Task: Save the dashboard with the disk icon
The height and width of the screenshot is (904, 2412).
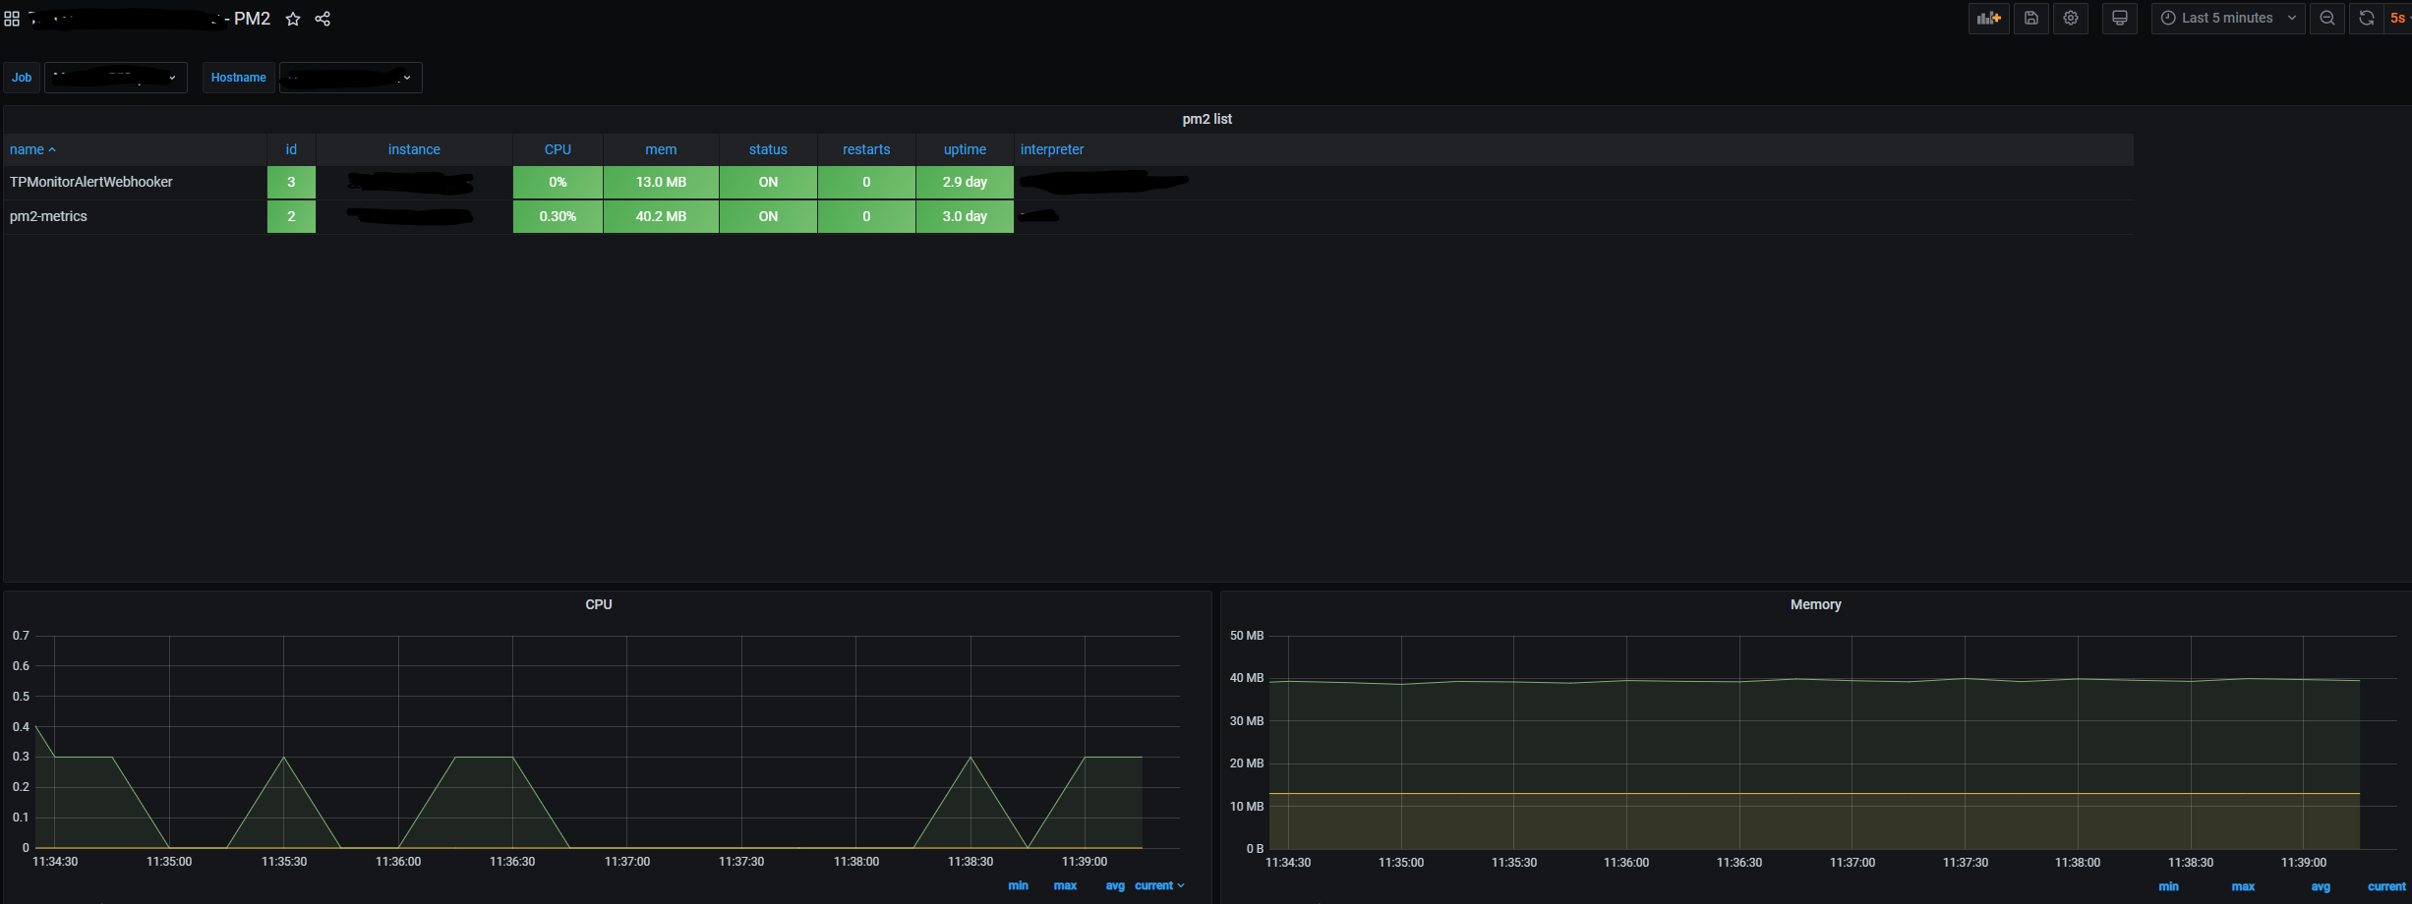Action: 2031,18
